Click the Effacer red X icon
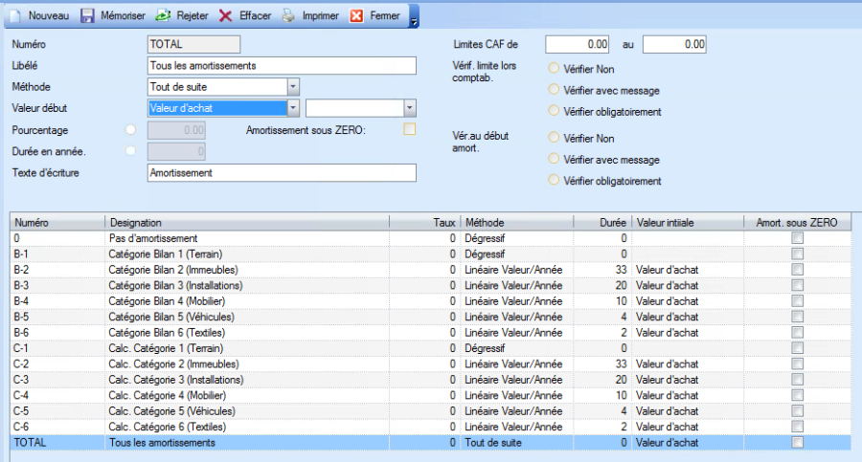Screen dimensions: 862x462 (226, 16)
